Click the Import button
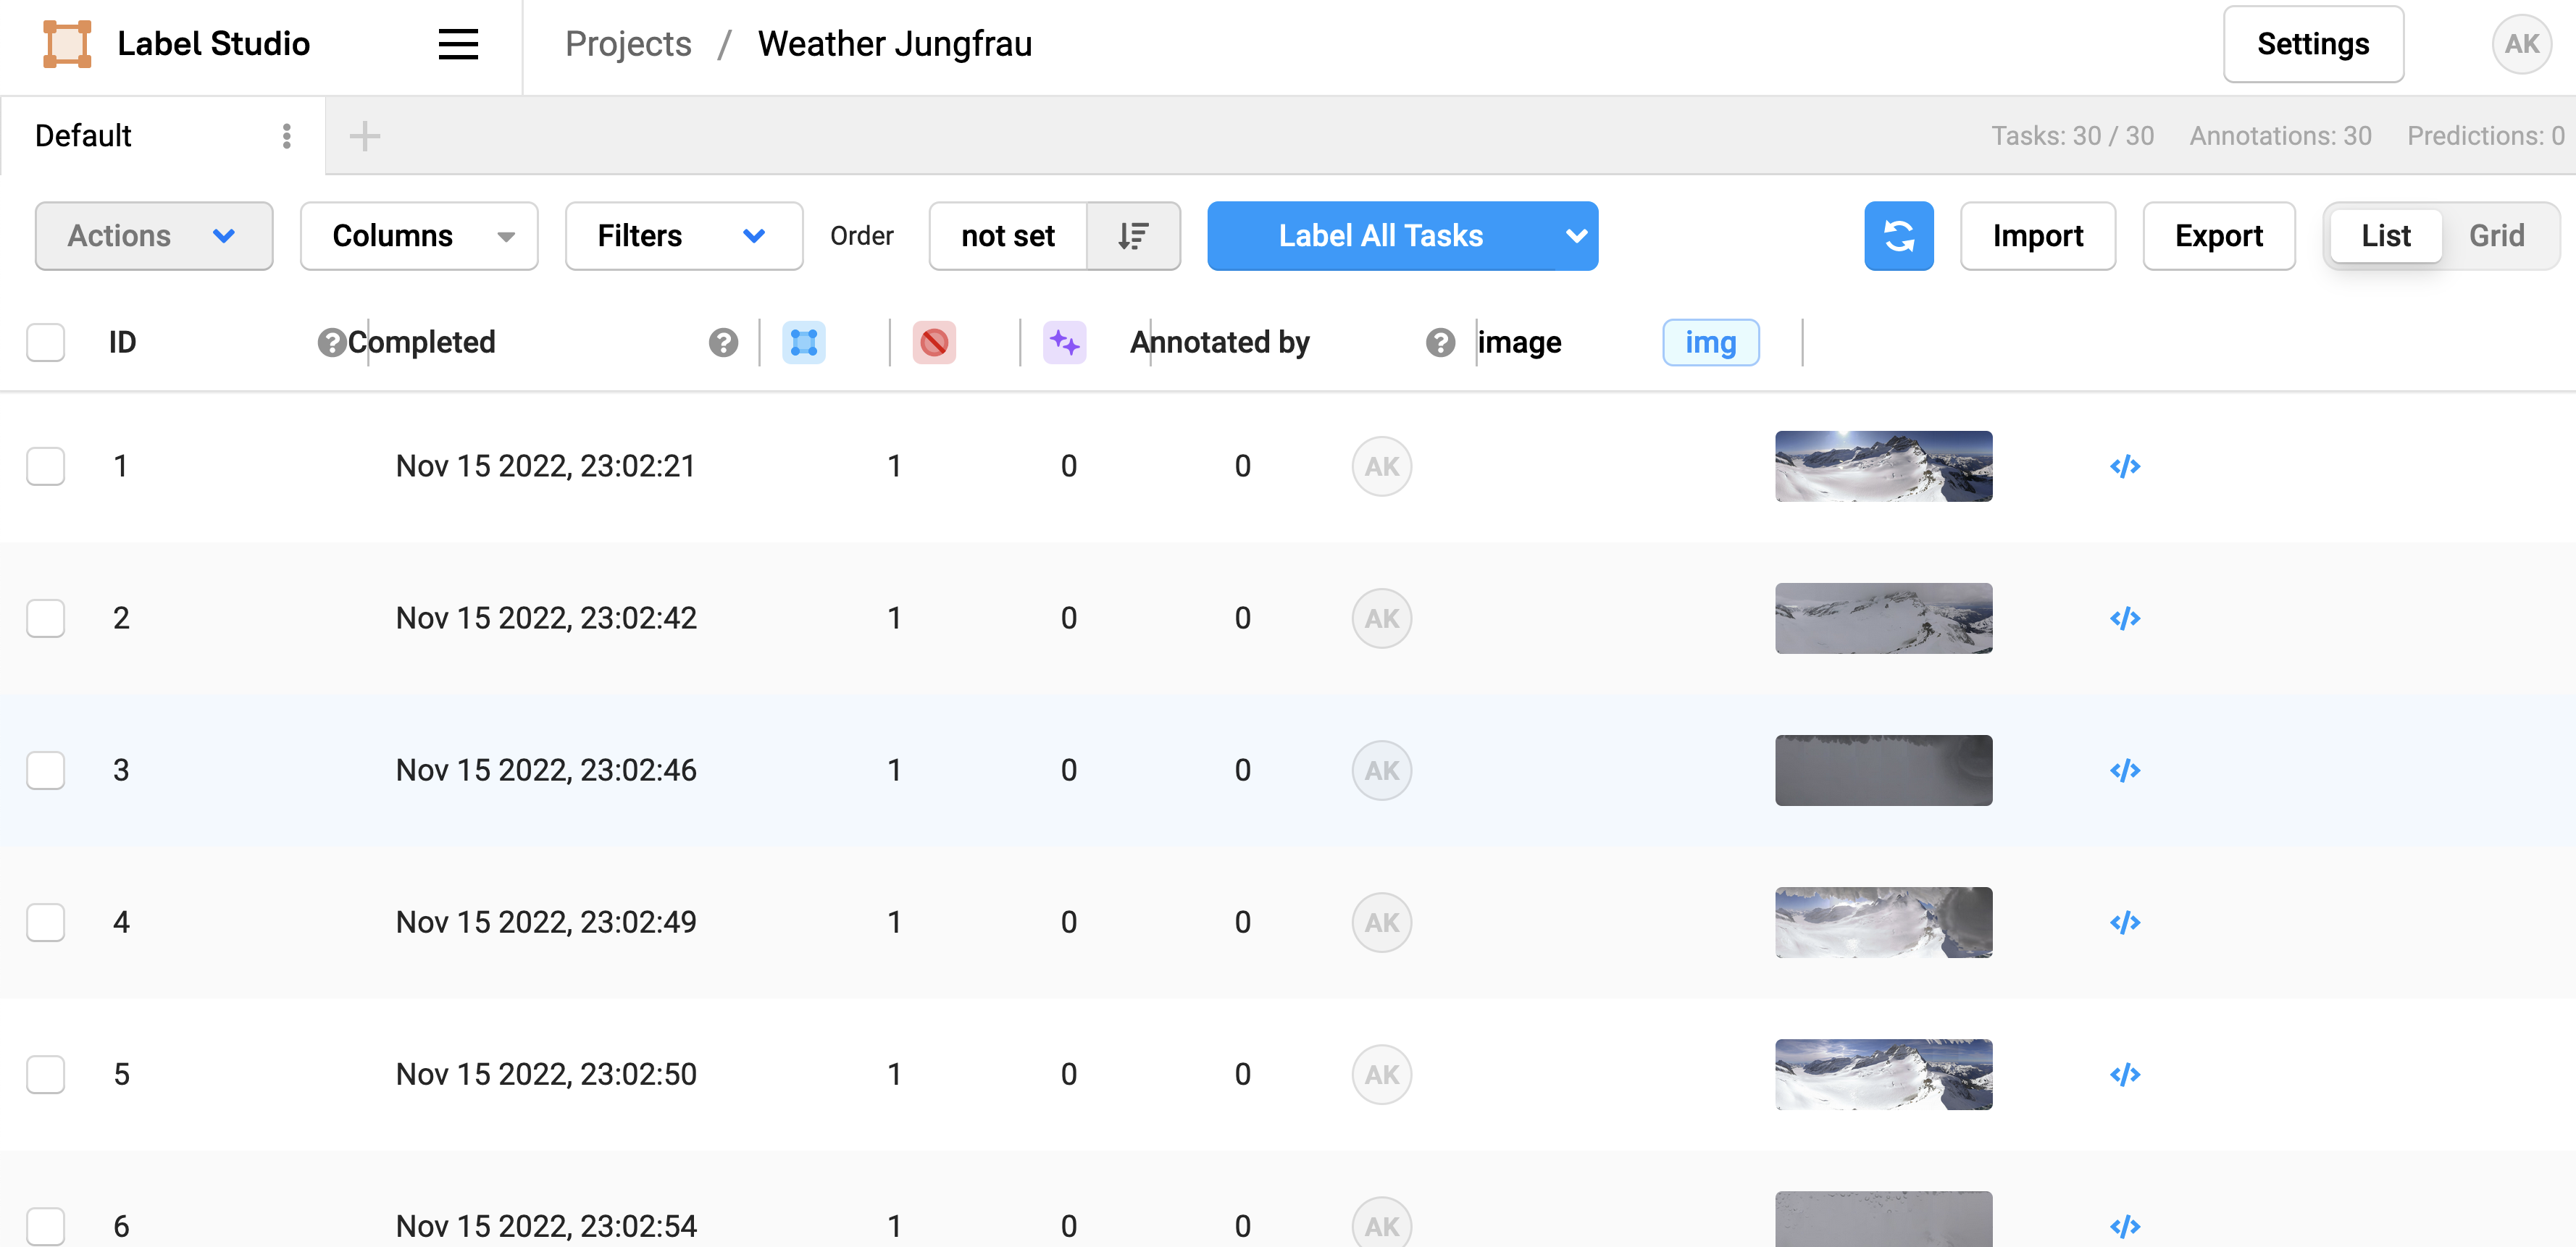 click(2038, 236)
